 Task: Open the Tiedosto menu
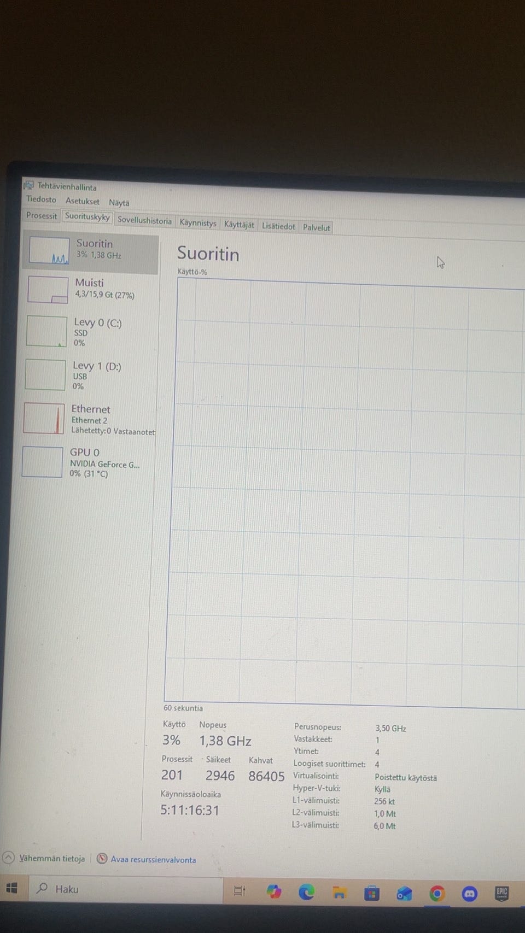click(41, 199)
